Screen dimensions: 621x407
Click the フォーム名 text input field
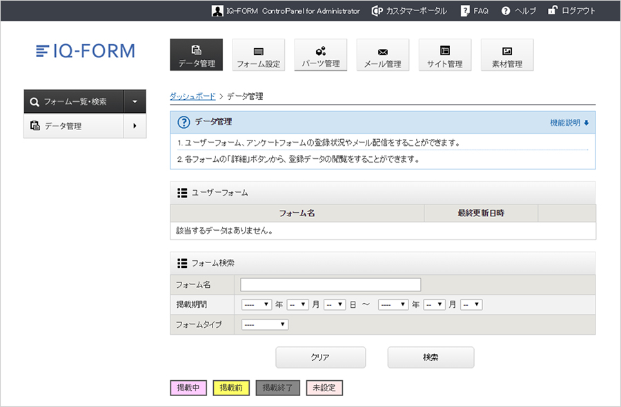tap(331, 285)
